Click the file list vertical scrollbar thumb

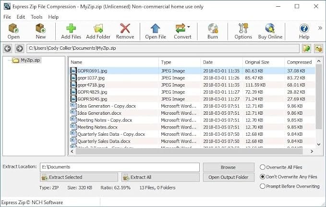(318, 96)
